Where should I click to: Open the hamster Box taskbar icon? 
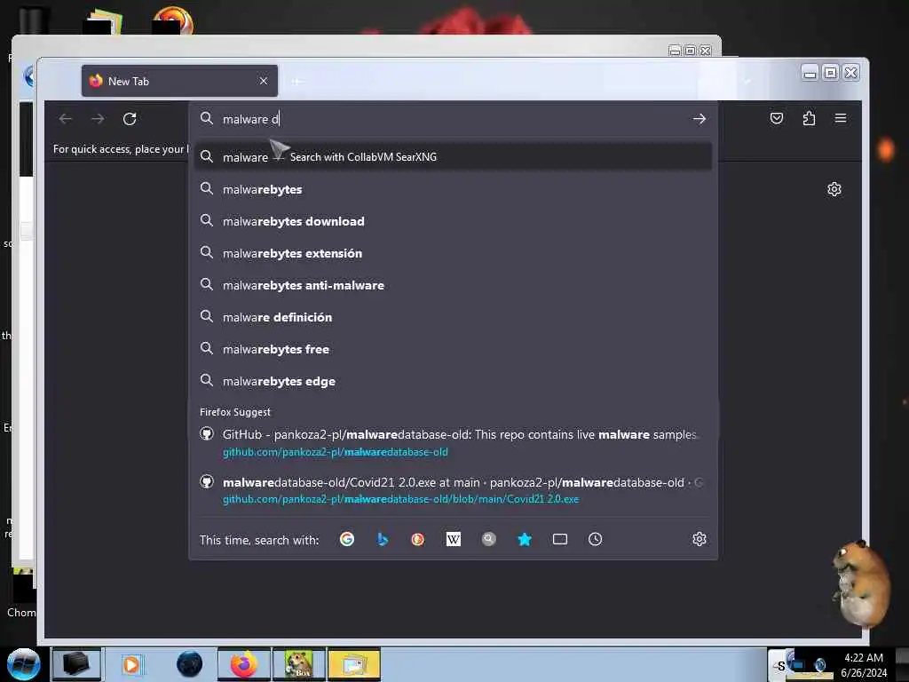coord(299,664)
